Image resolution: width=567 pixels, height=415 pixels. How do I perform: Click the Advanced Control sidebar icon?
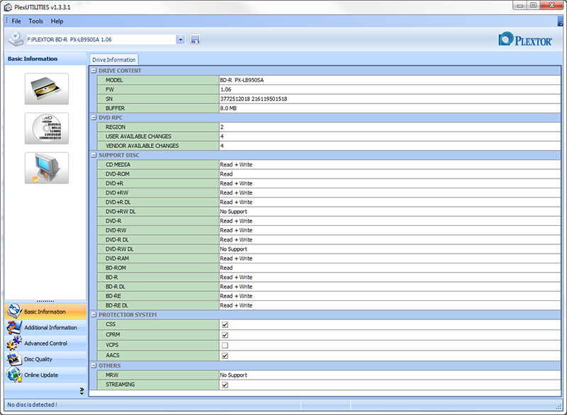pos(14,343)
